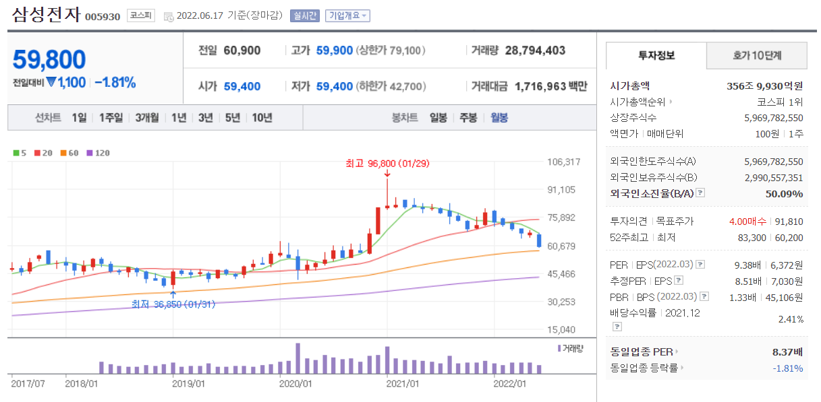Click the help icon under 배당수익률

(617, 327)
